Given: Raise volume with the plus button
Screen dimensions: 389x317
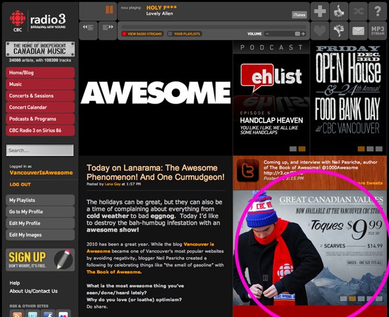Looking at the screenshot, I should (x=303, y=34).
